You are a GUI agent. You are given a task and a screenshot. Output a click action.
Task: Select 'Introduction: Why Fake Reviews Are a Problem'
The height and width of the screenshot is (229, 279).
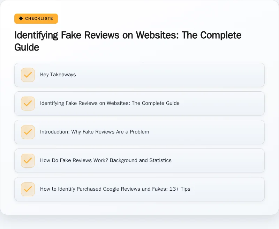[x=95, y=132]
